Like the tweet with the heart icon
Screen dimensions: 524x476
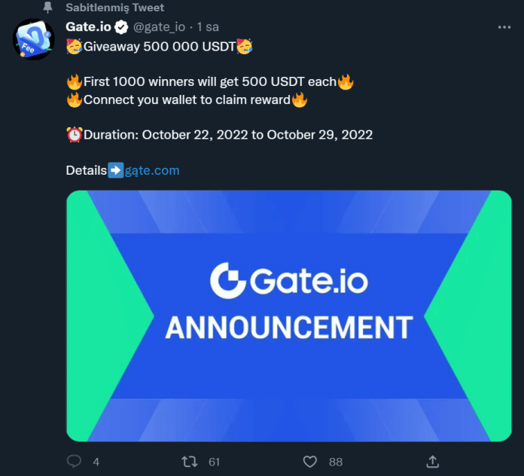[309, 461]
